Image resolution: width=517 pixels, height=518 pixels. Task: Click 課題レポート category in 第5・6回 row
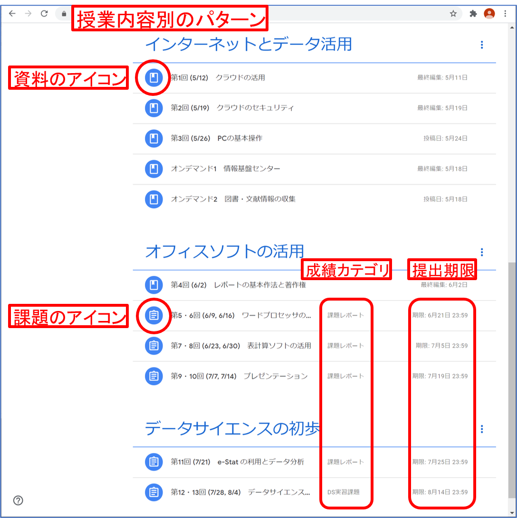click(x=346, y=315)
